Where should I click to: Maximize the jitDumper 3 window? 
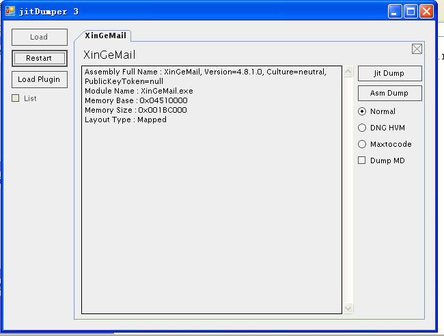click(411, 12)
